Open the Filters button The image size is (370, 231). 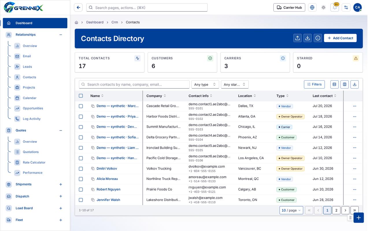[x=314, y=84]
